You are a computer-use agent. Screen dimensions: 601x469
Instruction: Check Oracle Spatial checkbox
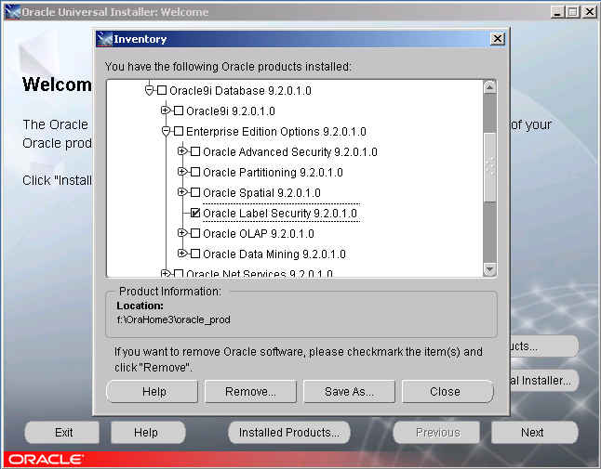[195, 192]
